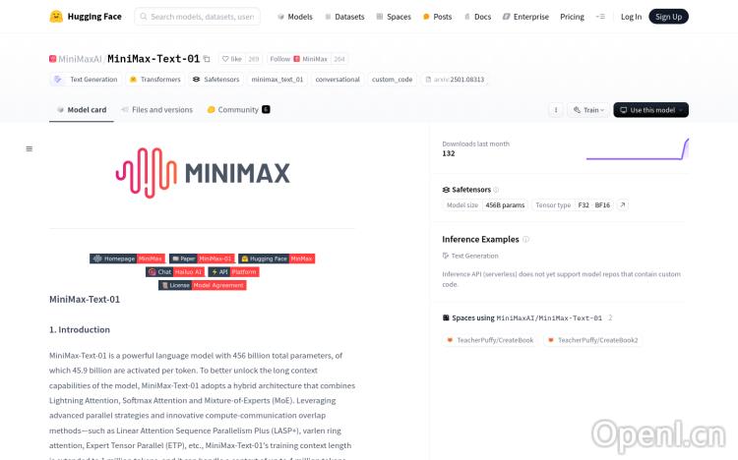Click the Hugging Face logo emoji
The image size is (738, 460).
coord(56,17)
